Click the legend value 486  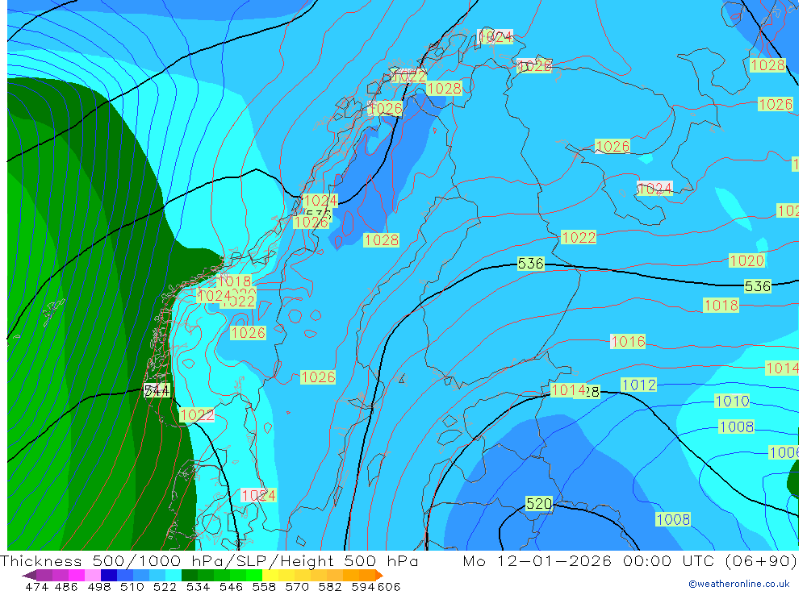pos(65,586)
